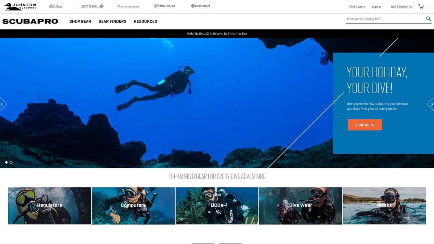
Task: Select the Humminbird brand logo
Action: pyautogui.click(x=127, y=6)
